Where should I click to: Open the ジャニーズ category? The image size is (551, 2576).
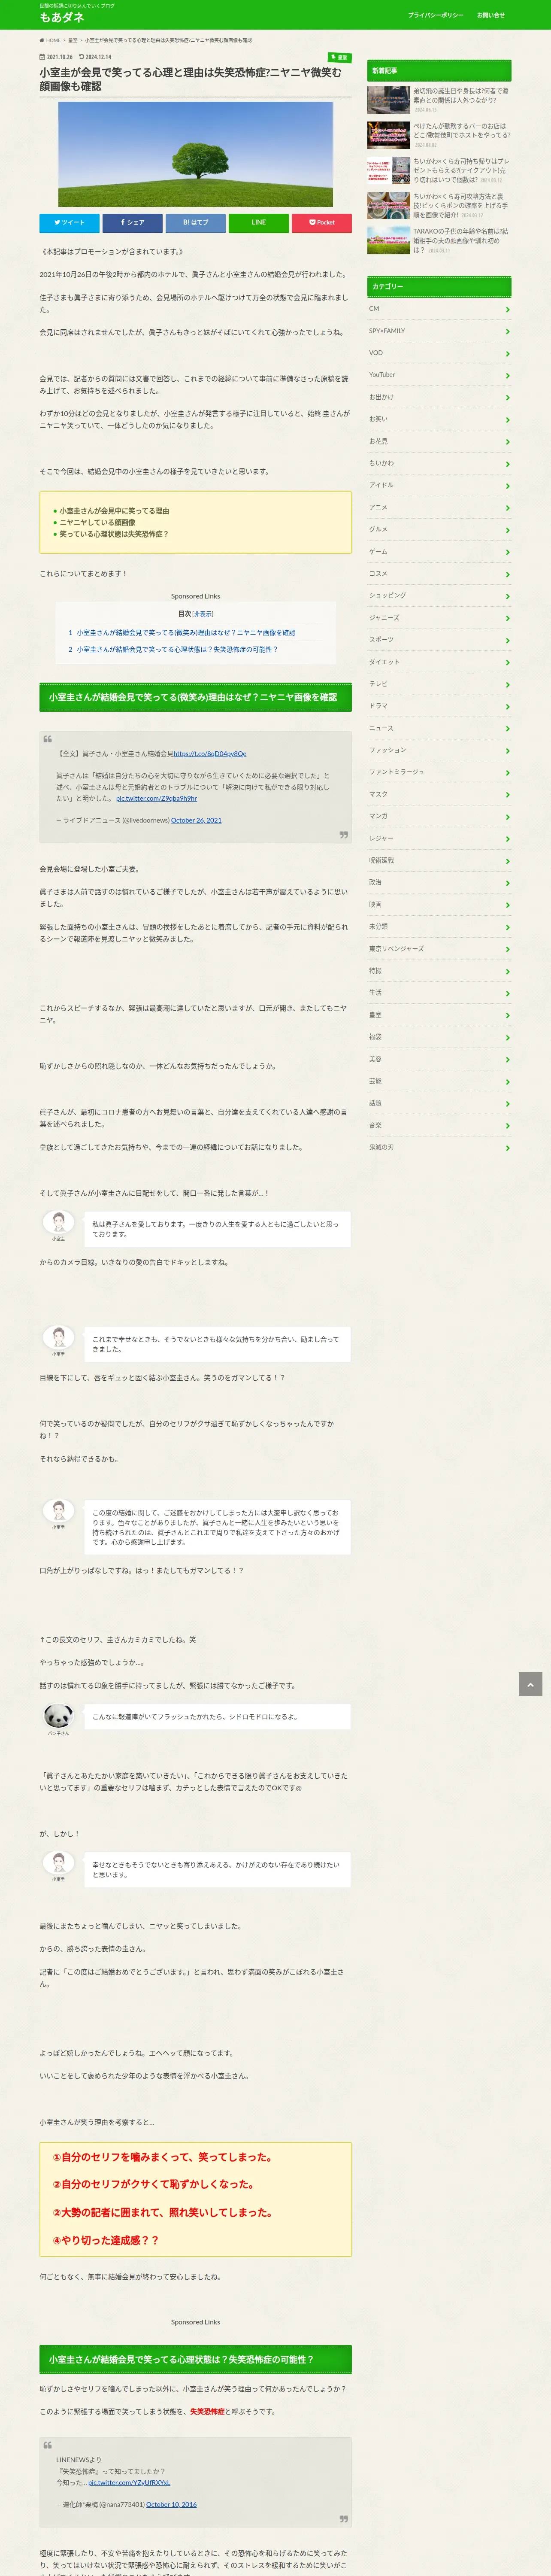coord(439,618)
